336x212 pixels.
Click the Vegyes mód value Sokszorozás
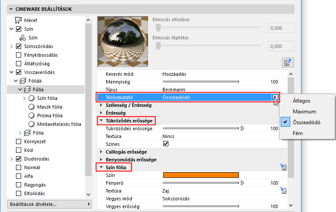click(x=176, y=199)
